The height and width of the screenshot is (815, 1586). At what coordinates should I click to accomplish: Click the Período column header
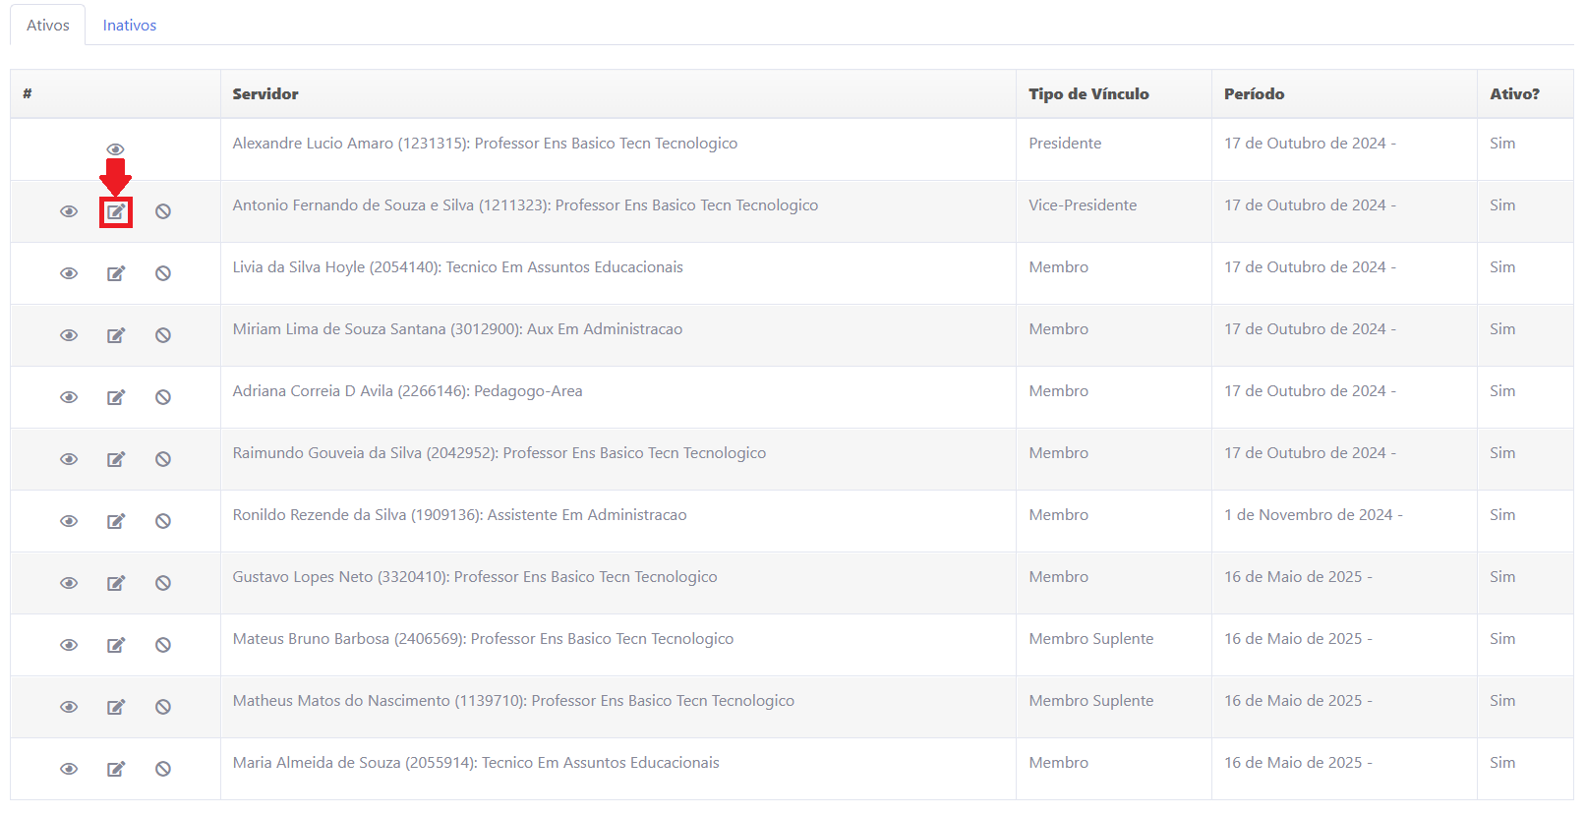tap(1254, 94)
